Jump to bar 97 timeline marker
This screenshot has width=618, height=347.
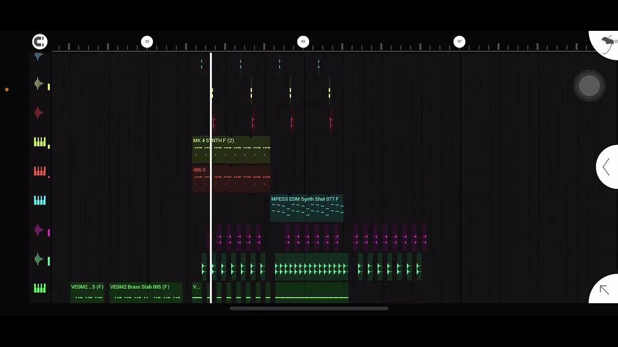pos(459,41)
